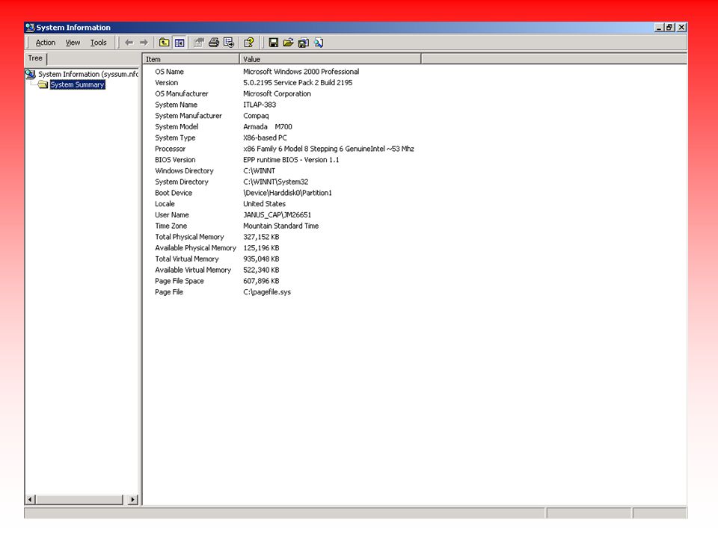This screenshot has height=538, width=718.
Task: Click the Total Virtual Memory label
Action: [x=187, y=259]
